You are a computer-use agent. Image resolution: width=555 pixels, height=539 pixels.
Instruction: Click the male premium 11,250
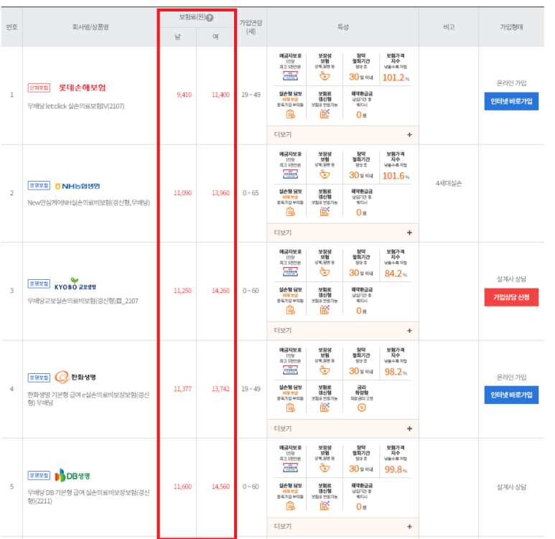coord(182,291)
